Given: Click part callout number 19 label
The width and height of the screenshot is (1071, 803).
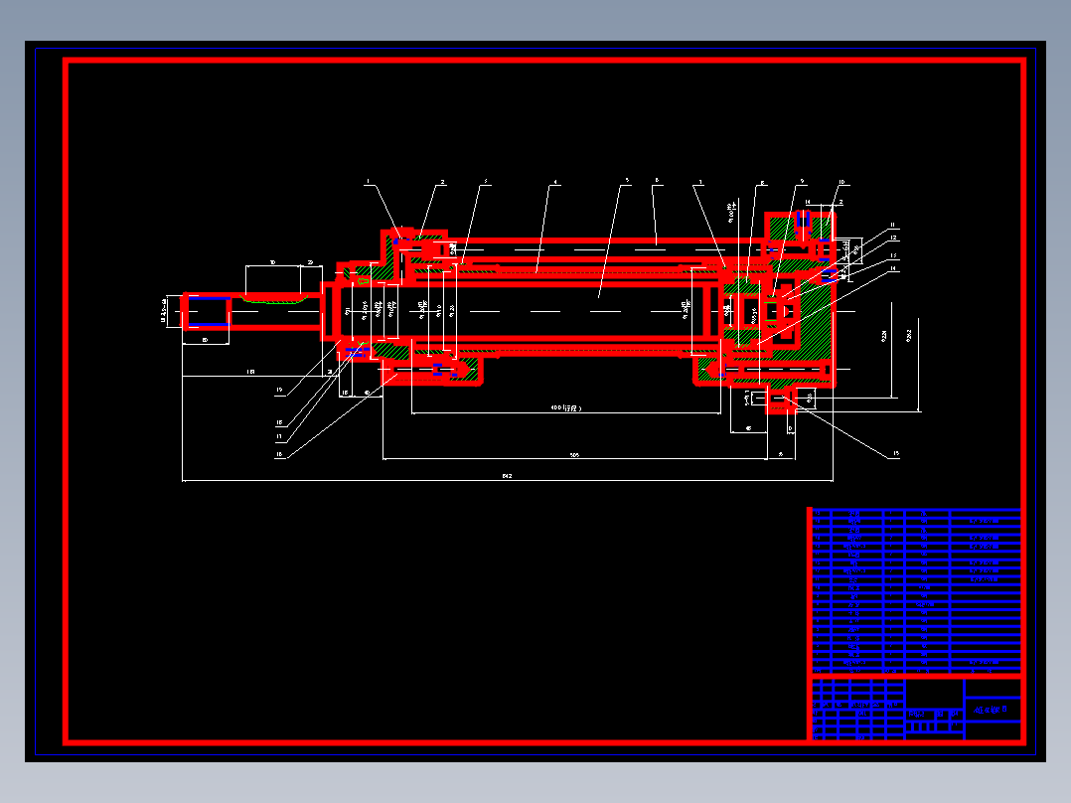Looking at the screenshot, I should click(279, 391).
